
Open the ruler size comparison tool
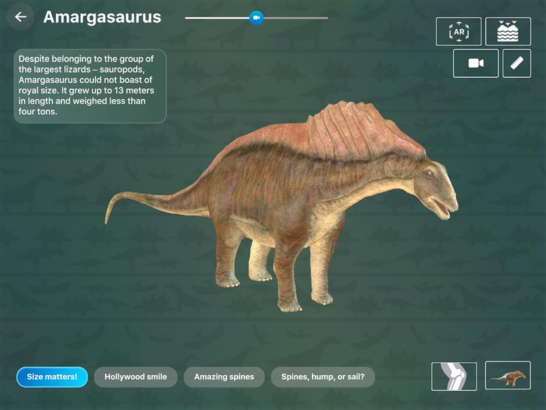pos(517,63)
